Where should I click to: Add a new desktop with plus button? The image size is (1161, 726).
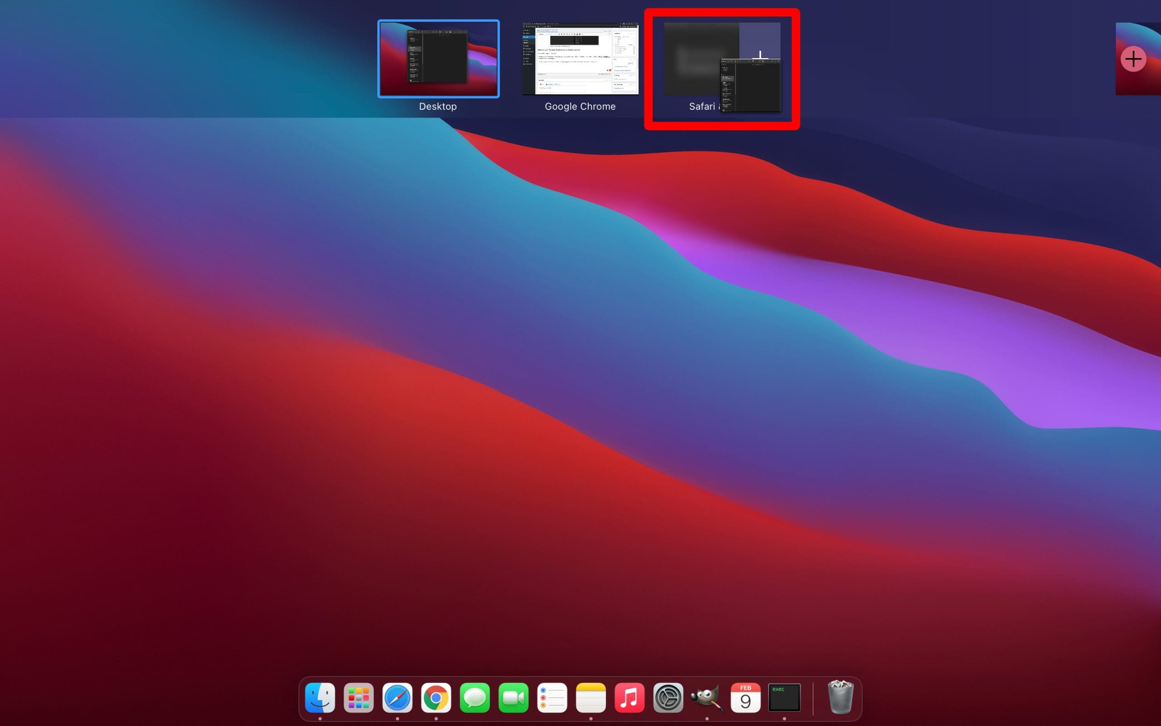(x=1133, y=59)
